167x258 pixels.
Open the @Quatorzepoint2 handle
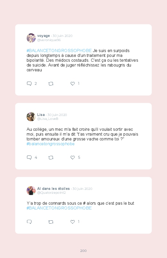51,193
